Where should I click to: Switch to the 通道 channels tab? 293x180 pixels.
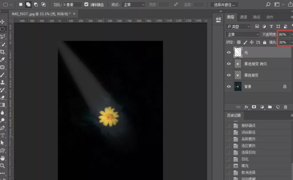tap(244, 17)
